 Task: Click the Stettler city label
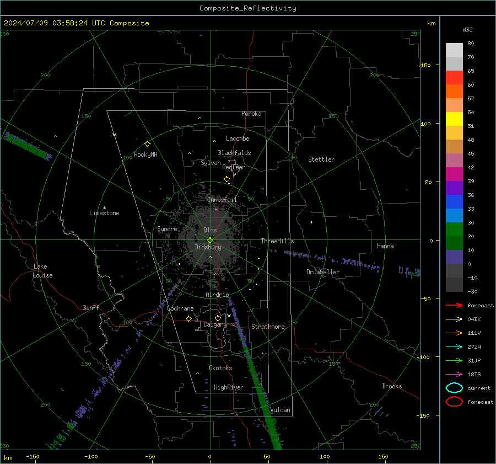tap(321, 159)
